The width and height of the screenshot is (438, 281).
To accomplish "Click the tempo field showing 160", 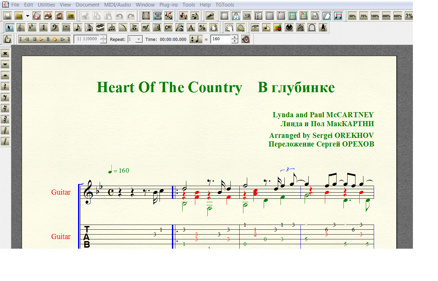I will 220,39.
